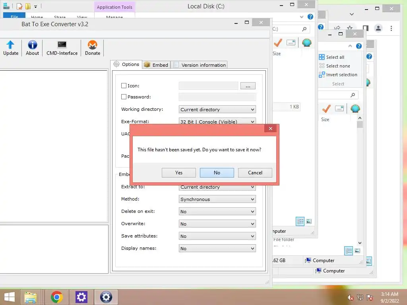Launch the CMD-Interface icon
The height and width of the screenshot is (305, 407).
62,44
